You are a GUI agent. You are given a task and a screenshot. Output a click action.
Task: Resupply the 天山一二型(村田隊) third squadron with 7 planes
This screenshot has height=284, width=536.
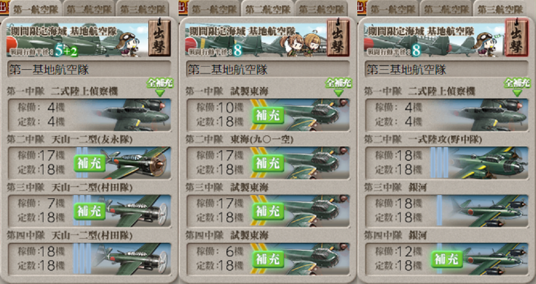pyautogui.click(x=90, y=212)
